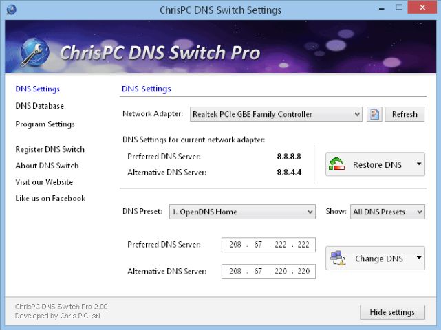Click the Change DNS computers icon
This screenshot has height=330, width=441.
(338, 258)
